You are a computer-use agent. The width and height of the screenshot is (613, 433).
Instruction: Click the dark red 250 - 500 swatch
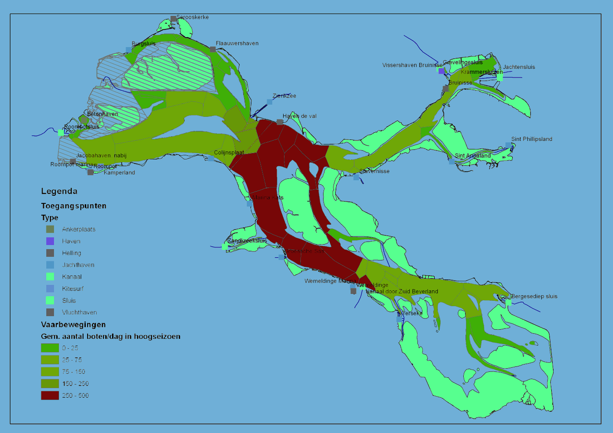[50, 395]
